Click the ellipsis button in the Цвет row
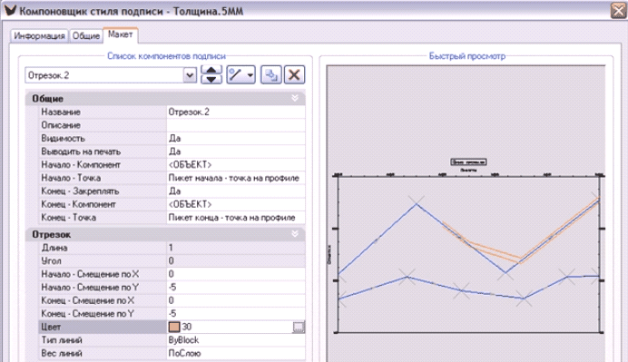Viewport: 628px width, 362px height. click(299, 327)
